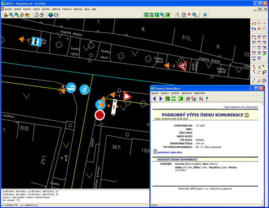
Task: Click the pan view up arrow icon
Action: click(x=259, y=37)
